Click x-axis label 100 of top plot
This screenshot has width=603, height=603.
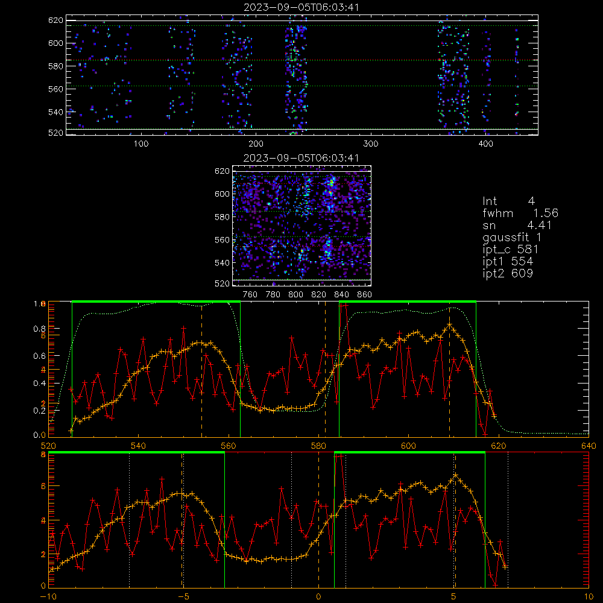[141, 144]
